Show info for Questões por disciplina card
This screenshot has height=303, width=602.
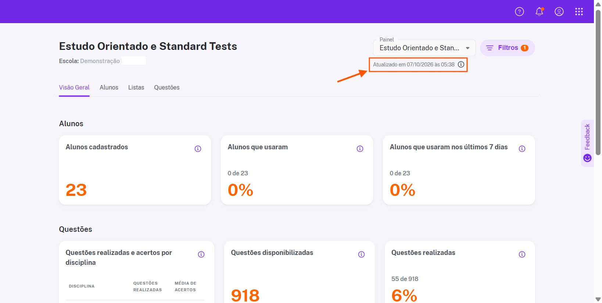point(201,254)
